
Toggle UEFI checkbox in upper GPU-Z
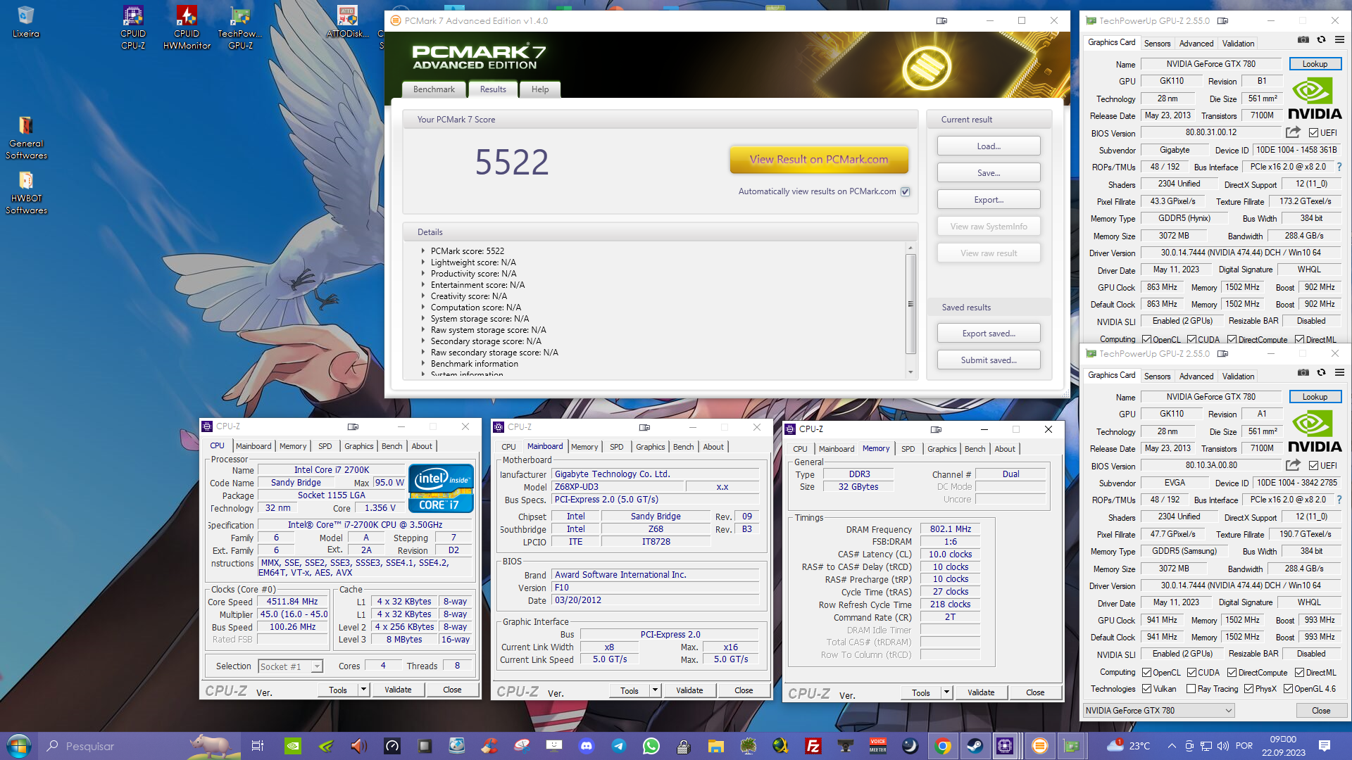(x=1313, y=132)
